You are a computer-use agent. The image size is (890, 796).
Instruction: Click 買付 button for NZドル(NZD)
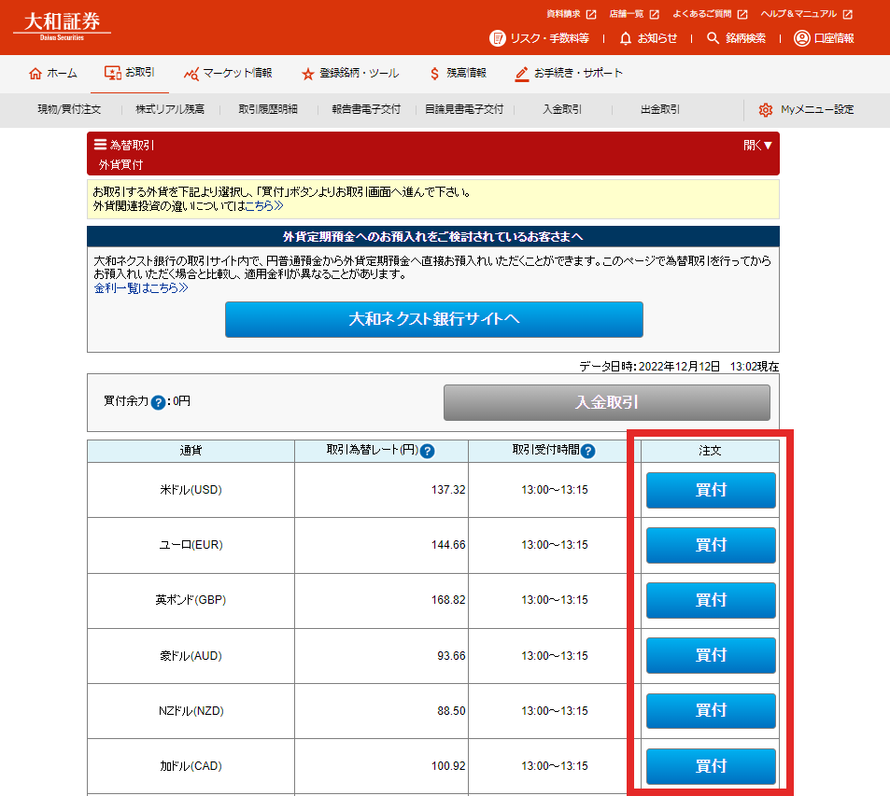711,711
